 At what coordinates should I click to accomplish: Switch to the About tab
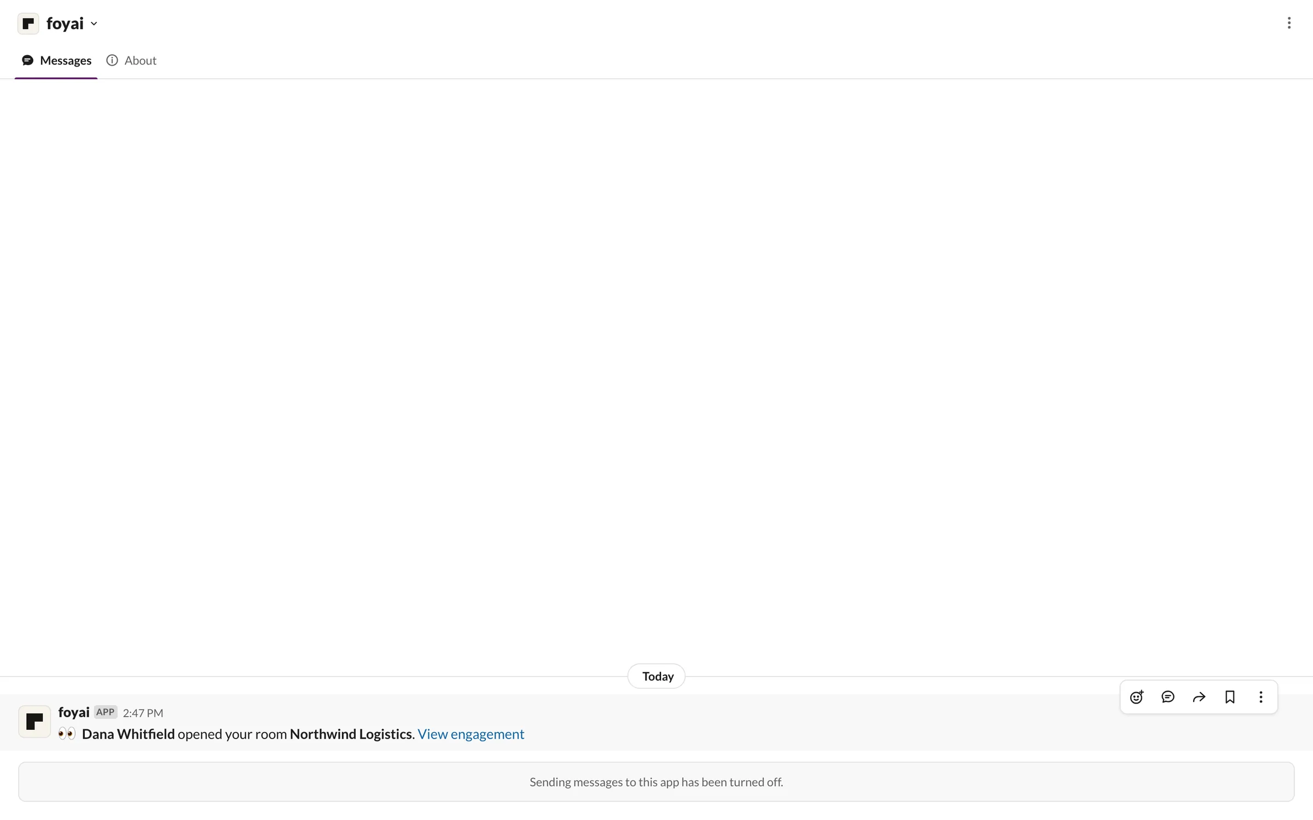(131, 60)
